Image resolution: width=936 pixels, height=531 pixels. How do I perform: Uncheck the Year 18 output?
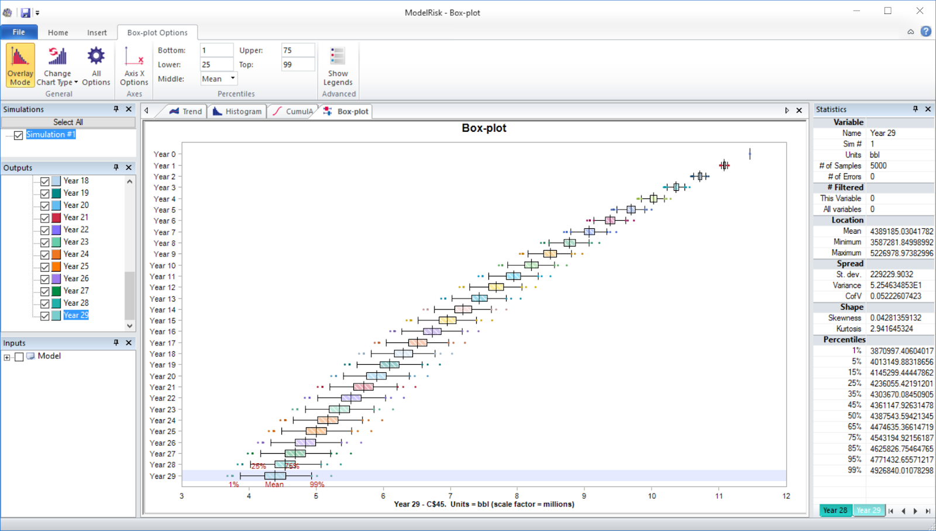point(45,181)
